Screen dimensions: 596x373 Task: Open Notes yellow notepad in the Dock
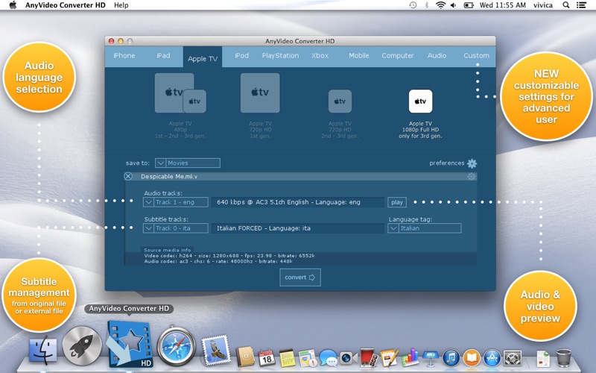pyautogui.click(x=287, y=358)
